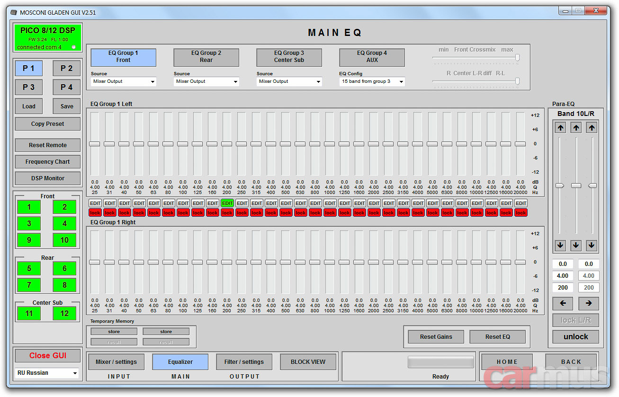
Task: Open the Filter / settings page
Action: 244,362
